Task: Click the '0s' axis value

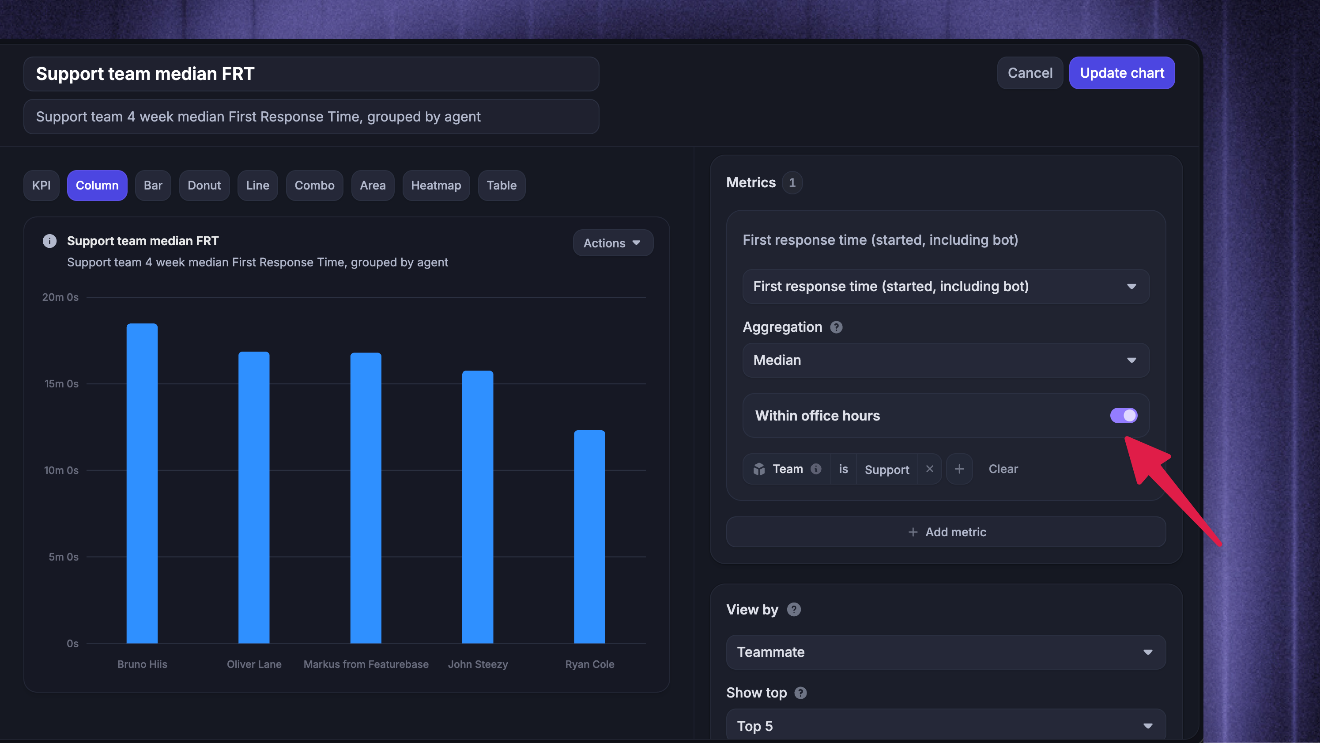Action: [73, 644]
